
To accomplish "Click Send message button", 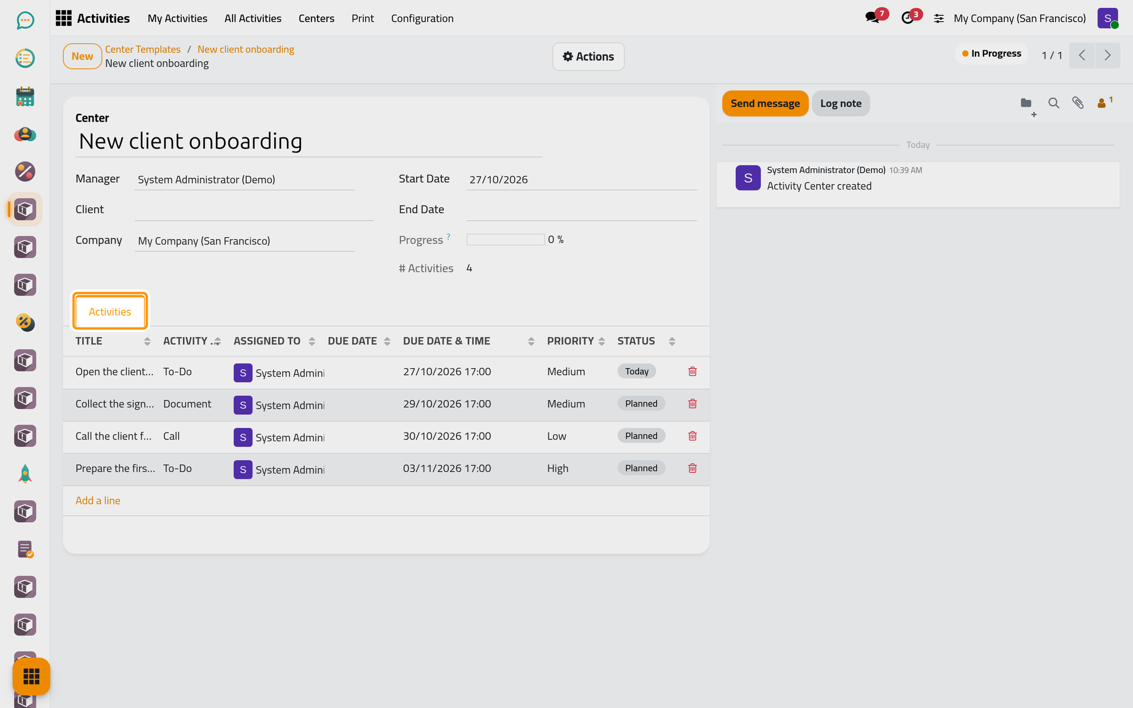I will [765, 103].
